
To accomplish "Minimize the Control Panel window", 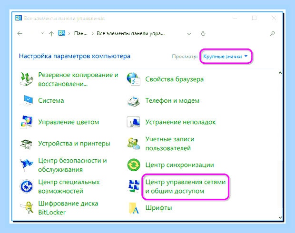I will [235, 18].
